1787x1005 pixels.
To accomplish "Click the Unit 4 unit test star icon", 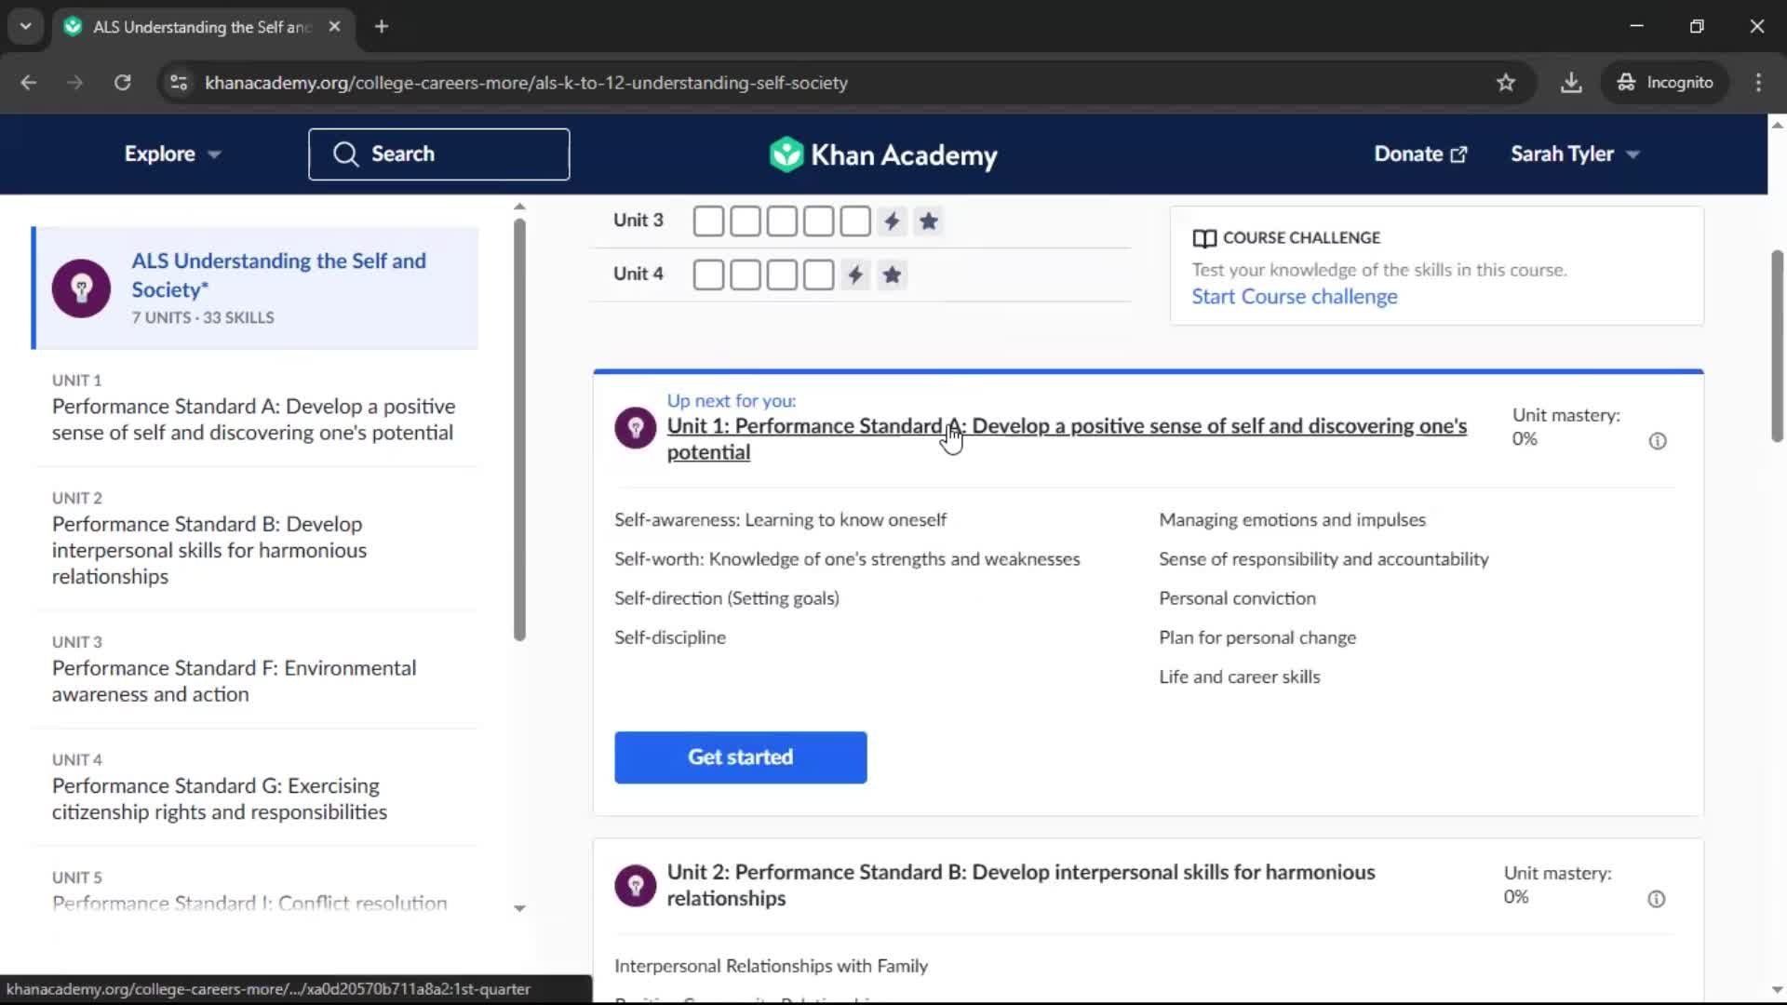I will coord(892,275).
